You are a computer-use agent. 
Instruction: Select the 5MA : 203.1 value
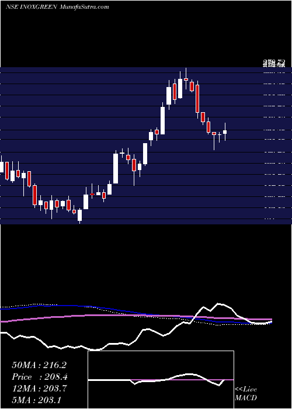36,400
